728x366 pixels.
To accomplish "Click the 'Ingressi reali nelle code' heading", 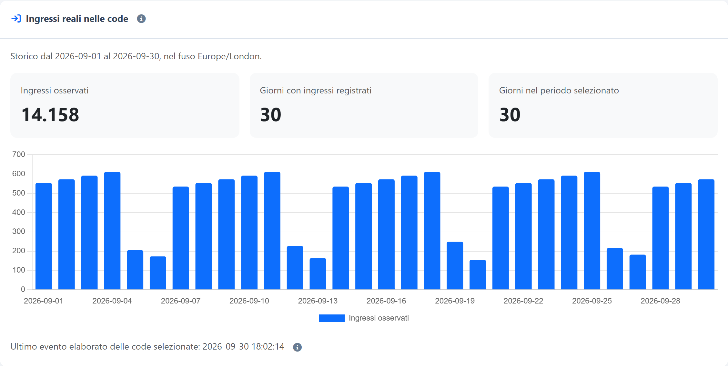I will click(77, 19).
